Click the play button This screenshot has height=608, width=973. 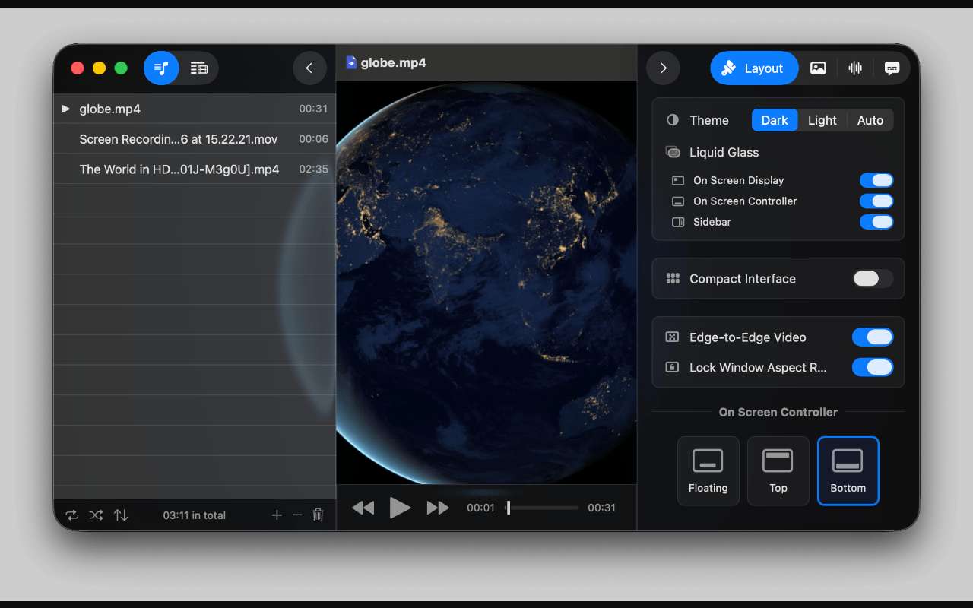400,508
